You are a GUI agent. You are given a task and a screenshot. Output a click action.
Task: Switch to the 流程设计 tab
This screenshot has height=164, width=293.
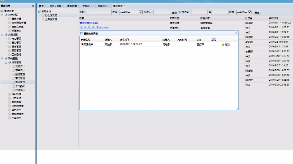tap(87, 6)
